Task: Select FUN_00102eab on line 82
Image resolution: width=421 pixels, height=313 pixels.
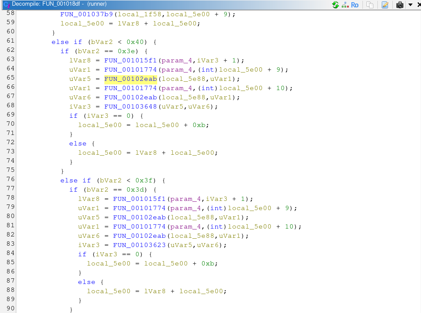Action: pyautogui.click(x=139, y=236)
